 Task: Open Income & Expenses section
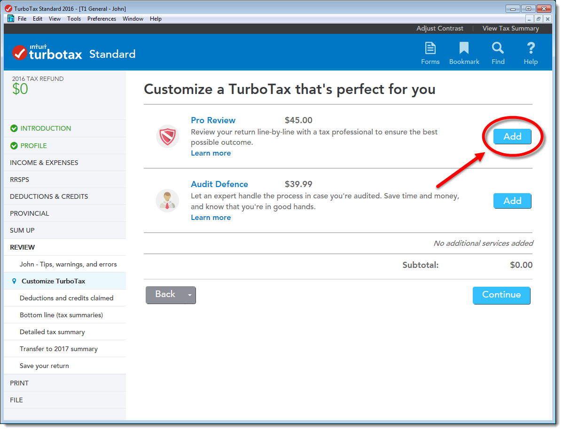click(65, 163)
